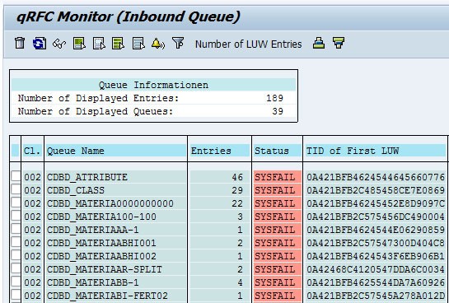Screen dimensions: 449x303
Task: Tick the CDBD_MATERIABI-FERT02 row checkbox
Action: (x=16, y=295)
